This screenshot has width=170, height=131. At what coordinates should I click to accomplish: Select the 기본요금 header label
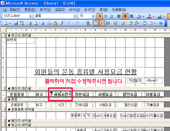click(82, 95)
